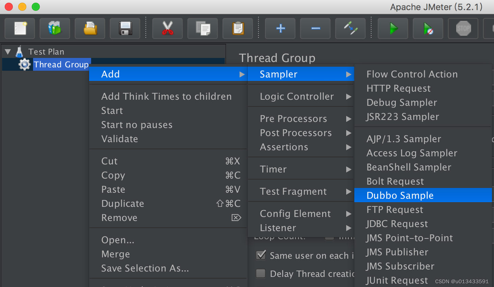Expand the Config Element submenu
This screenshot has height=287, width=494.
point(301,214)
